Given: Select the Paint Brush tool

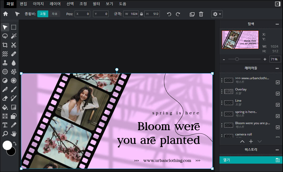Looking at the screenshot, I should point(14,89).
